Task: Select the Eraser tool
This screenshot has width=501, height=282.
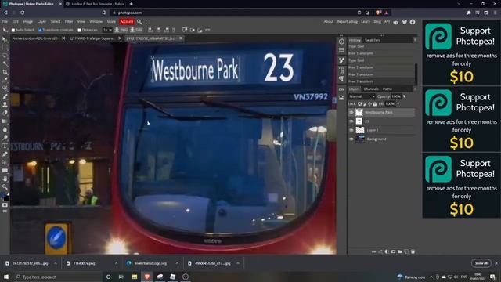Action: tap(5, 113)
